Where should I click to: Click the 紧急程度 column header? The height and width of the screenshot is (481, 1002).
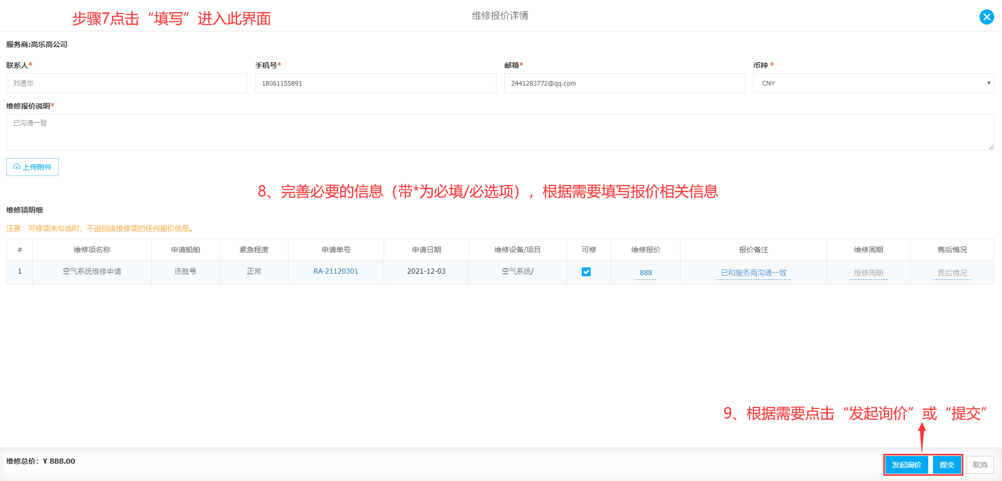[254, 250]
